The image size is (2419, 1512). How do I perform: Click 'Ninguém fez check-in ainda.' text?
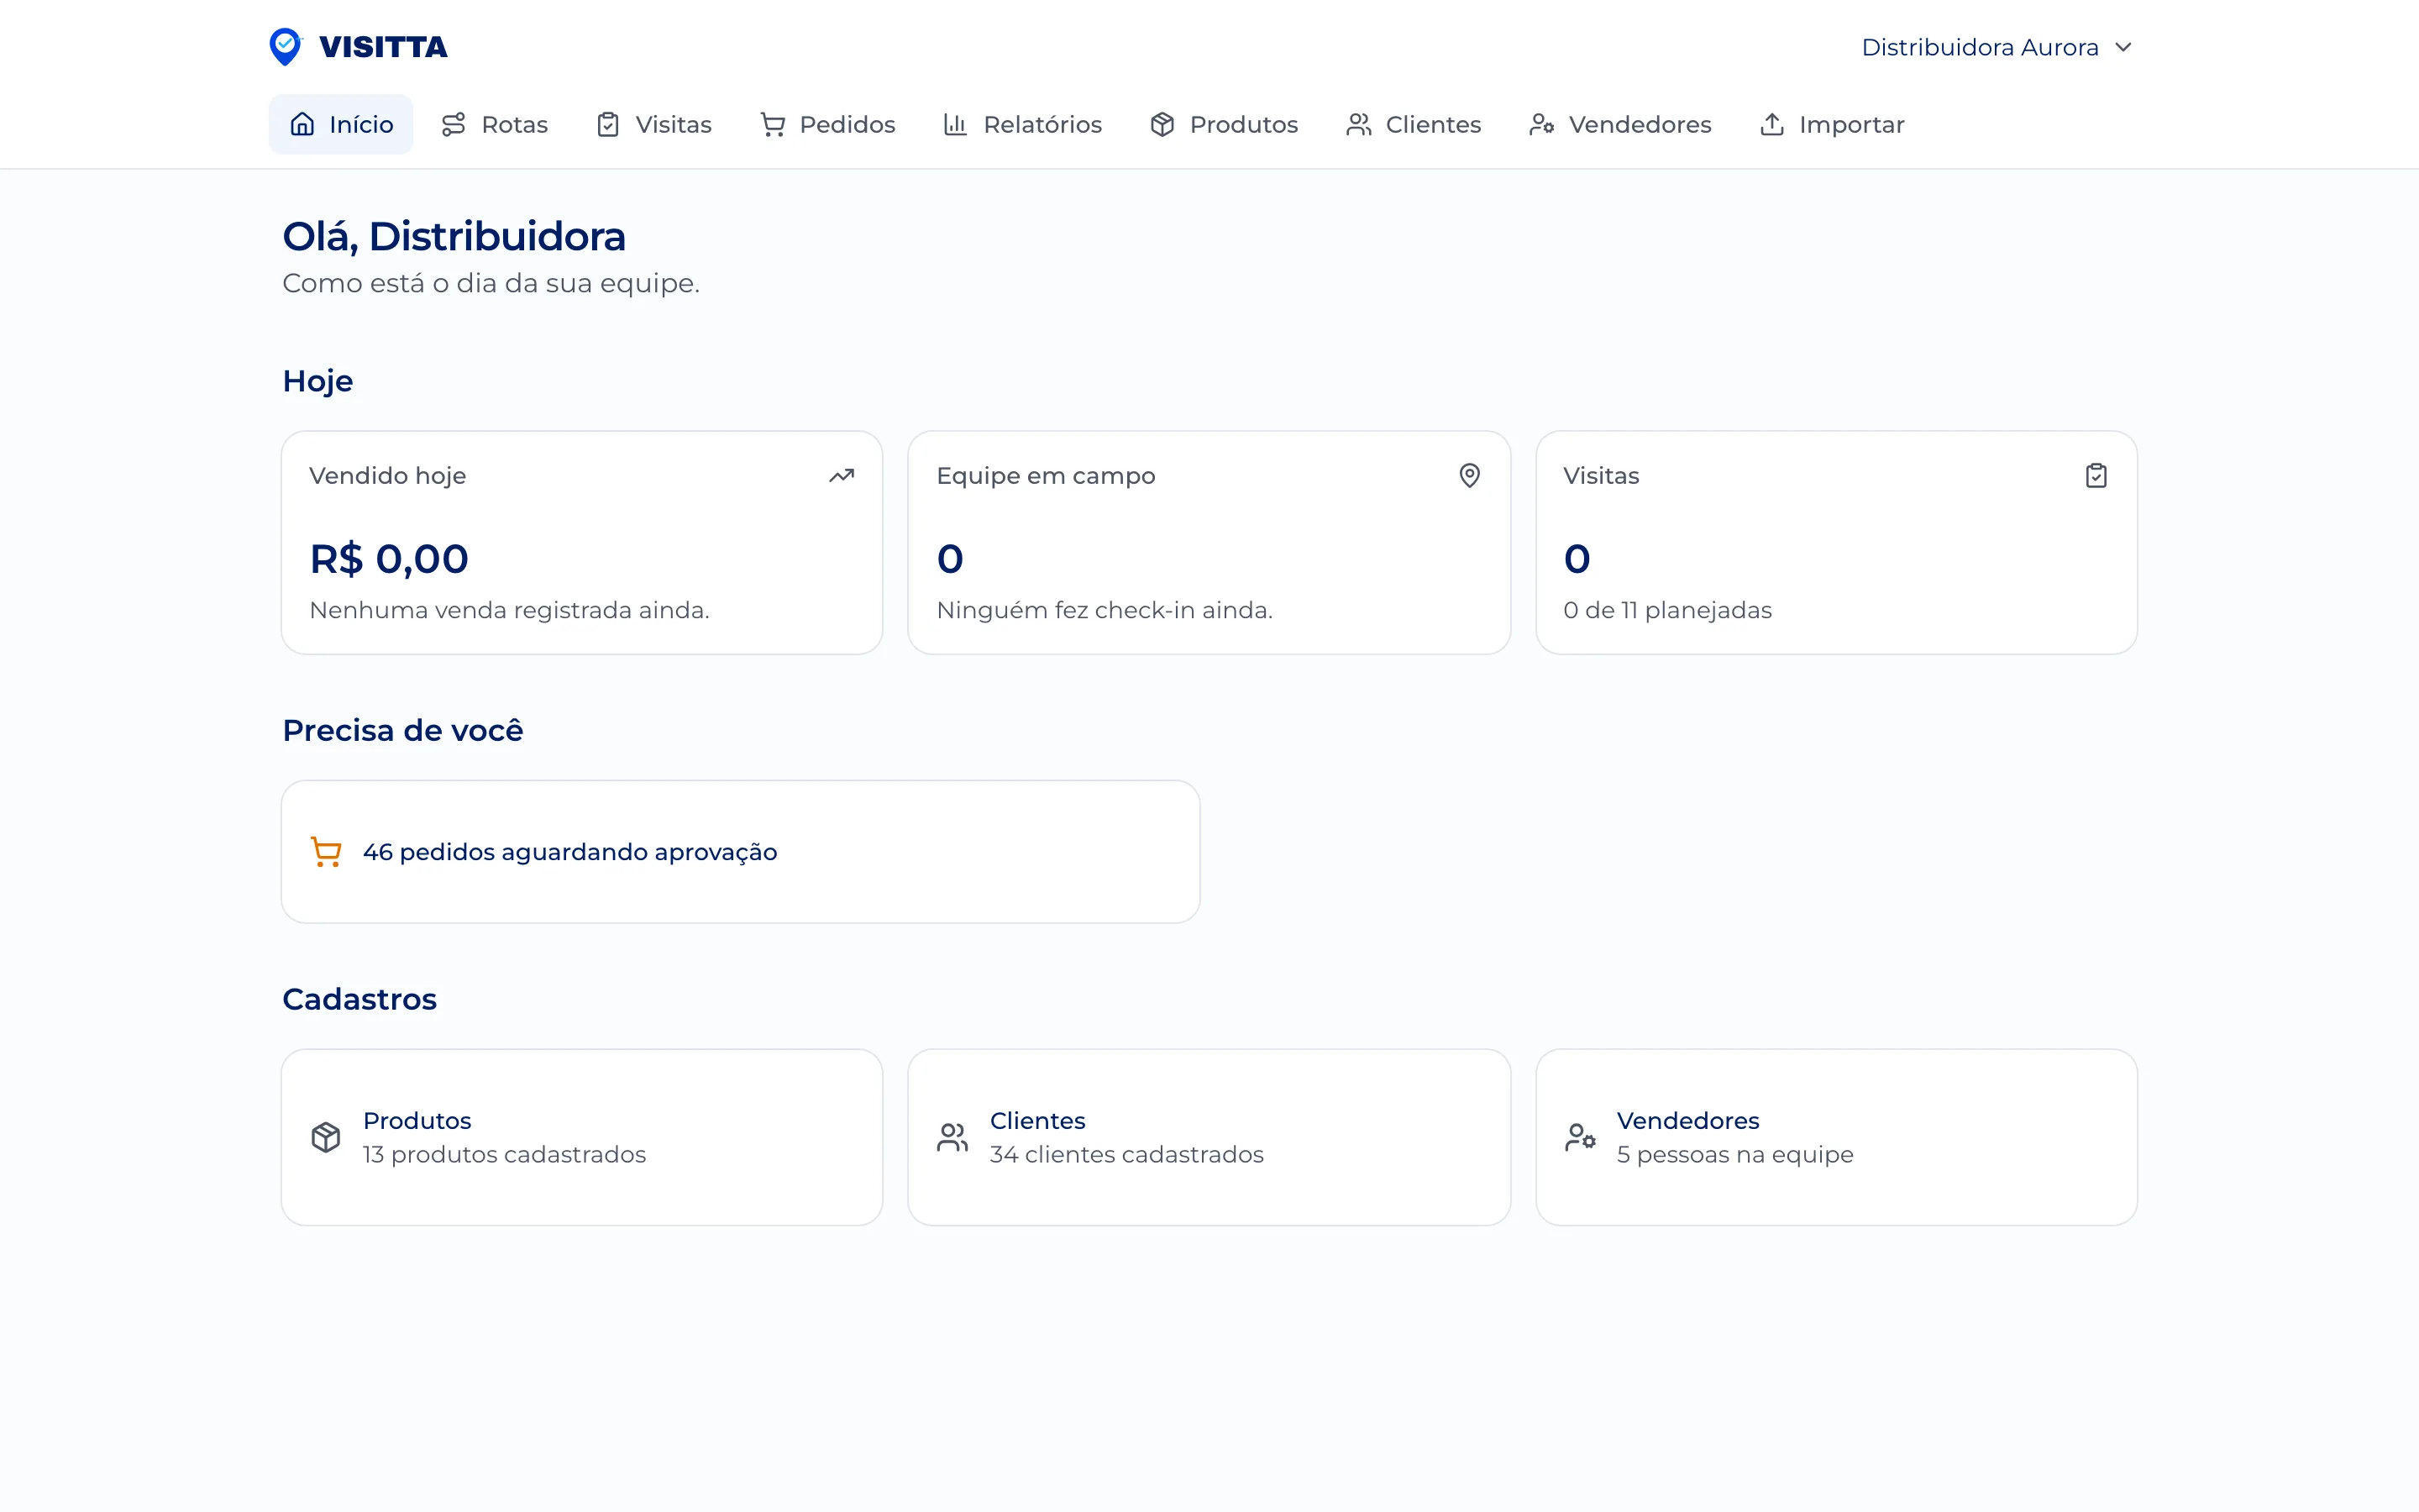tap(1105, 610)
